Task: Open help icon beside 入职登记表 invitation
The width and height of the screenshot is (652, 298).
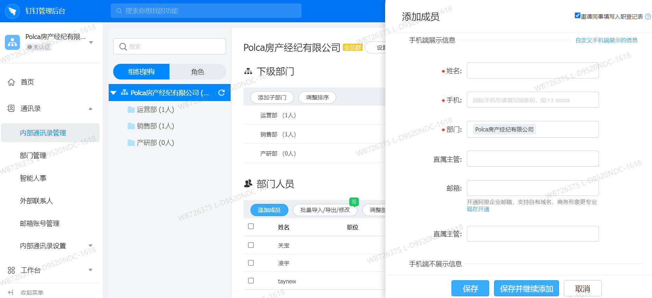Action: (648, 17)
